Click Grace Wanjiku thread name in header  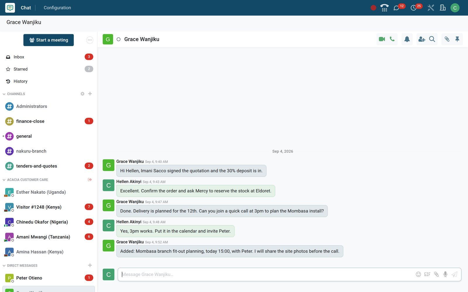point(142,39)
